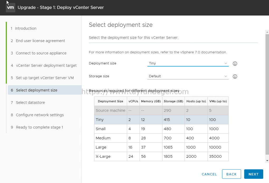Screen dimensions: 269x183
Task: Click the Source machine row label
Action: pos(111,110)
